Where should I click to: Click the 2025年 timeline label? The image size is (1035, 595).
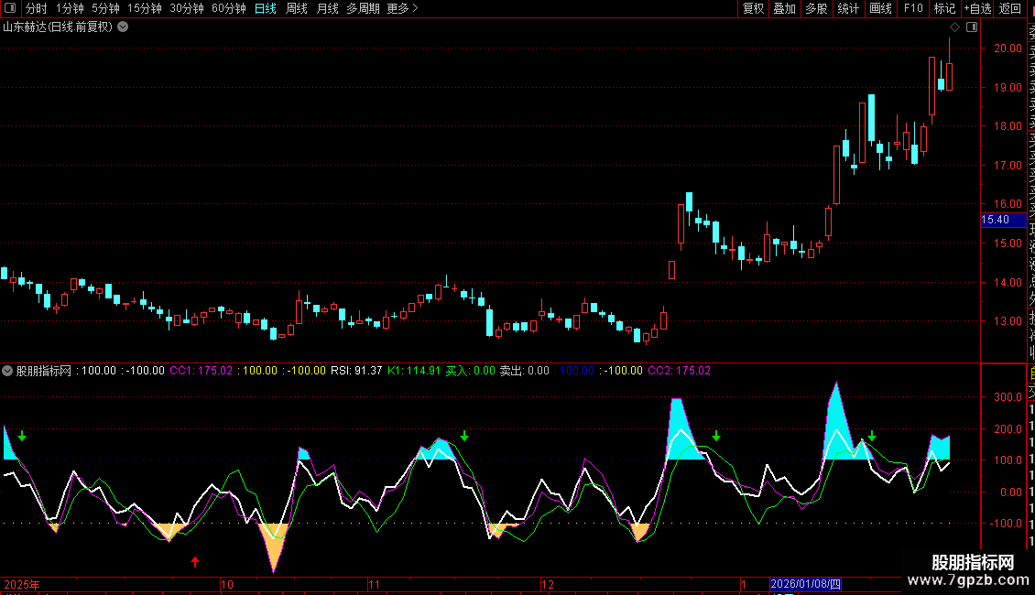pos(22,584)
